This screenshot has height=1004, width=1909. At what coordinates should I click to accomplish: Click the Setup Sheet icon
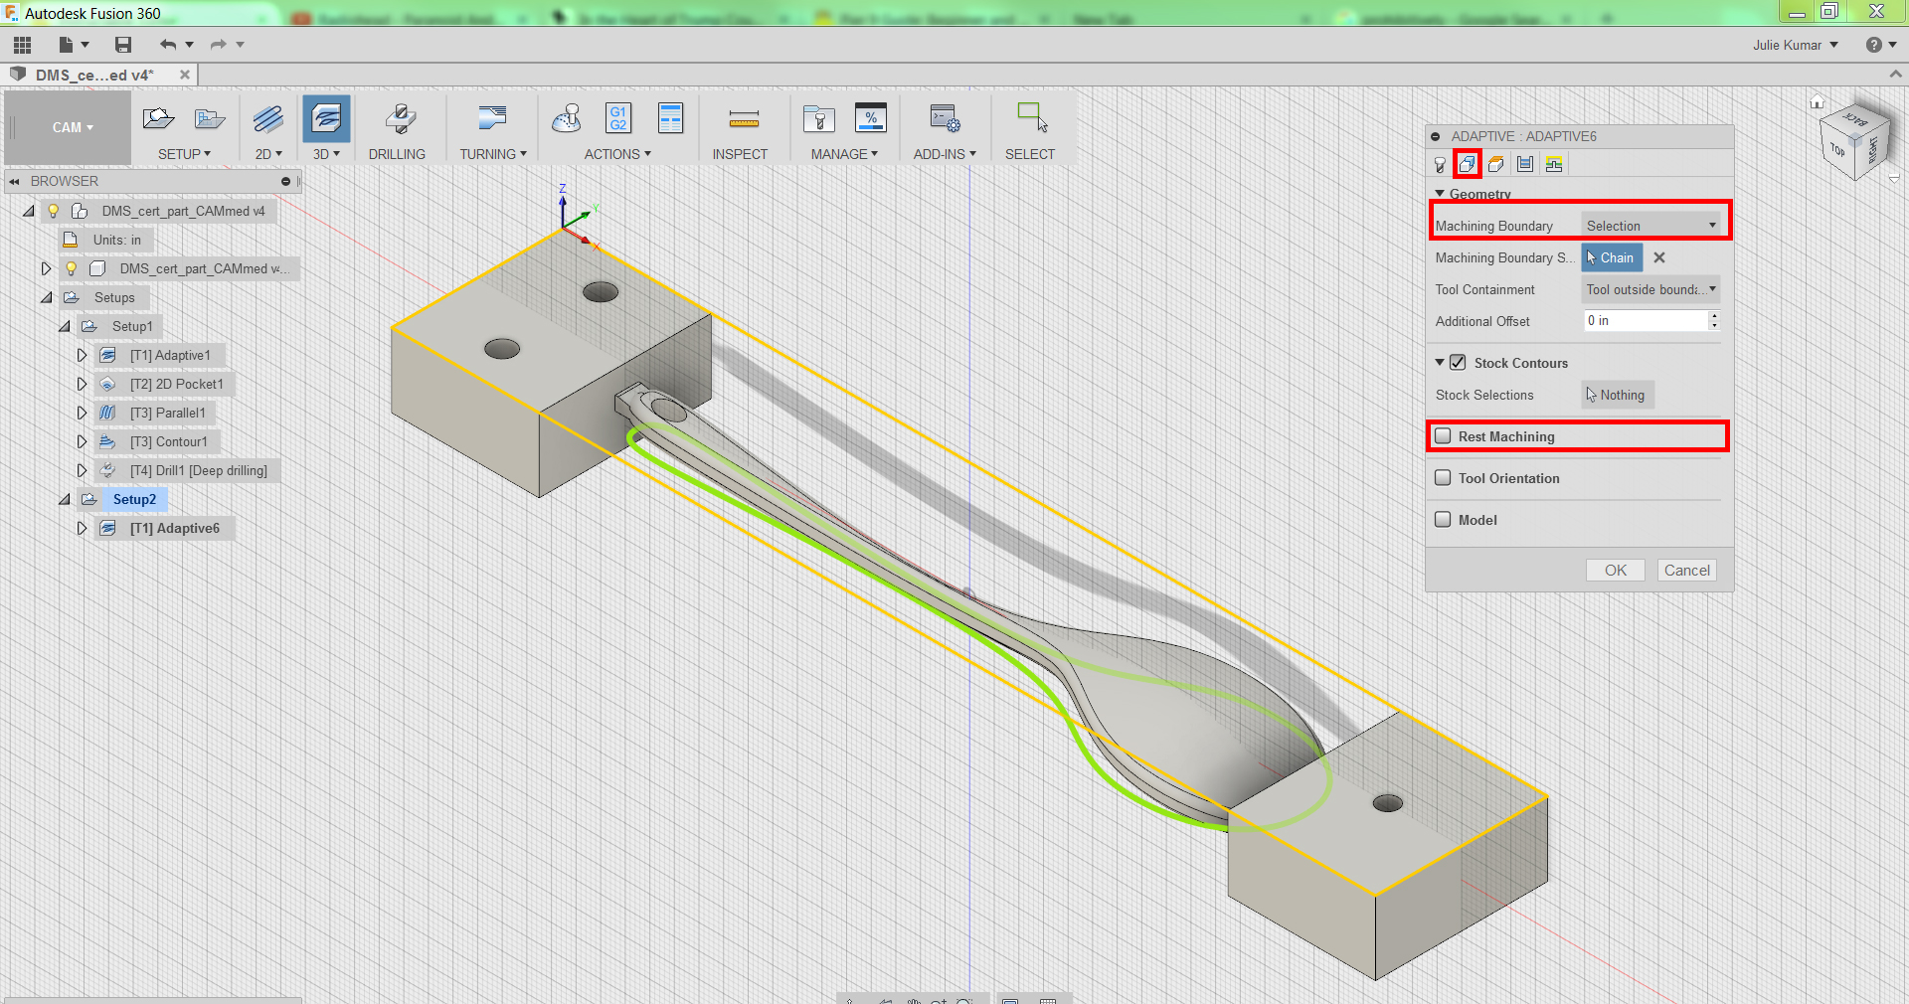671,118
